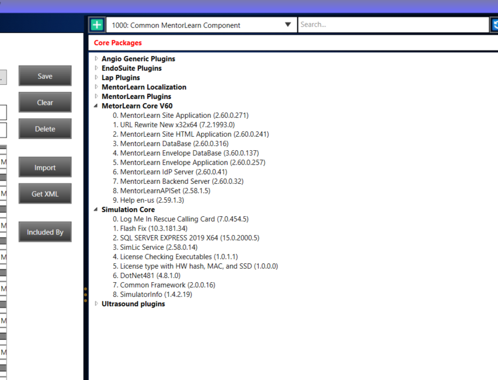498x380 pixels.
Task: Select Common Framework (2.0.0.16)
Action: pyautogui.click(x=164, y=285)
